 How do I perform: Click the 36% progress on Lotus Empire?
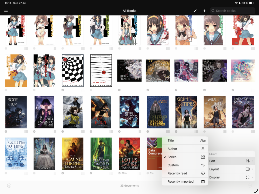coord(123,173)
